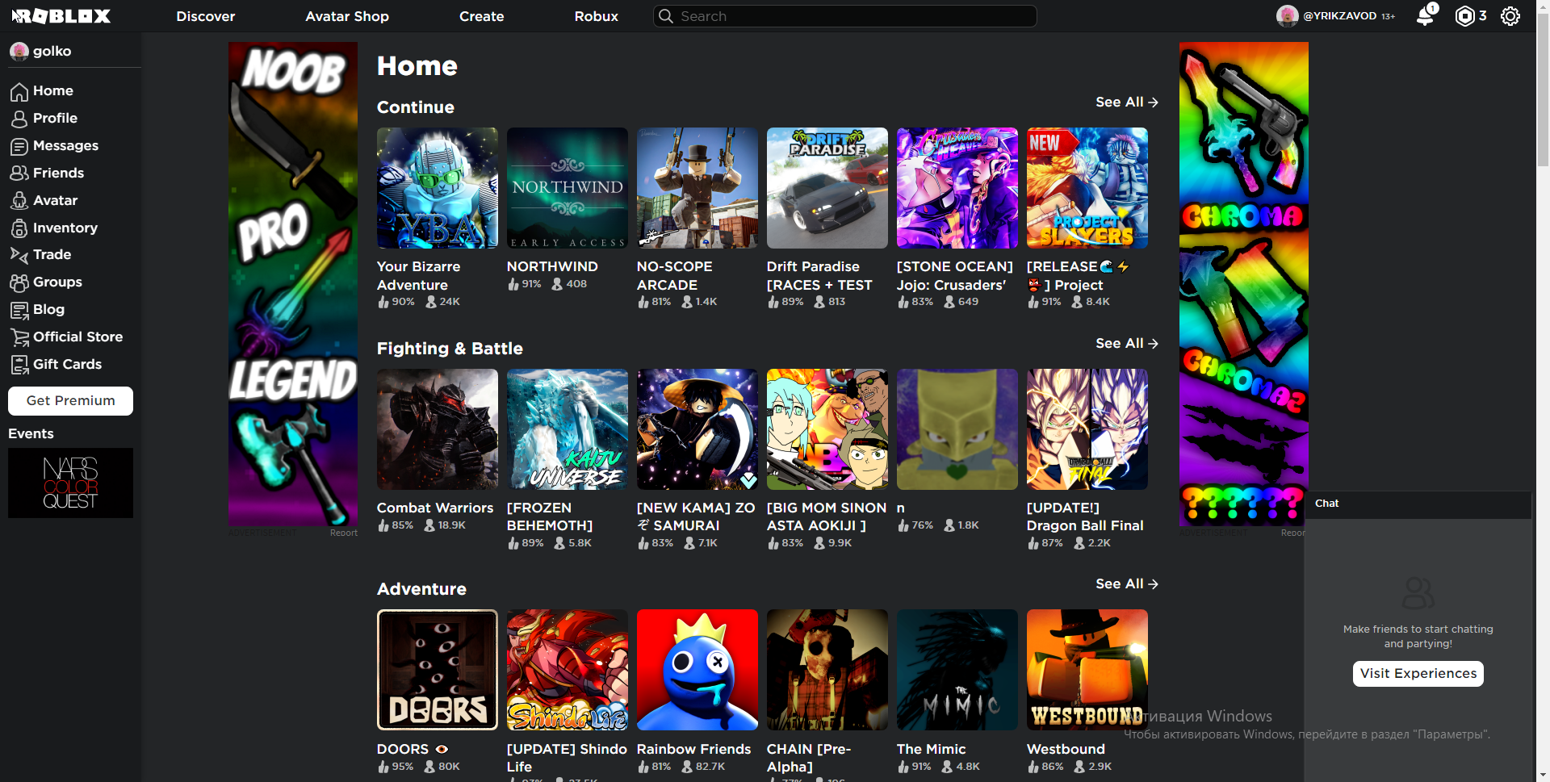Click the Search input field
Screen dimensions: 1550x782
coord(848,16)
